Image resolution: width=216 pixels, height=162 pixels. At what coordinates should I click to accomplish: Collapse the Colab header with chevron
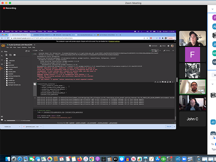coord(173,50)
